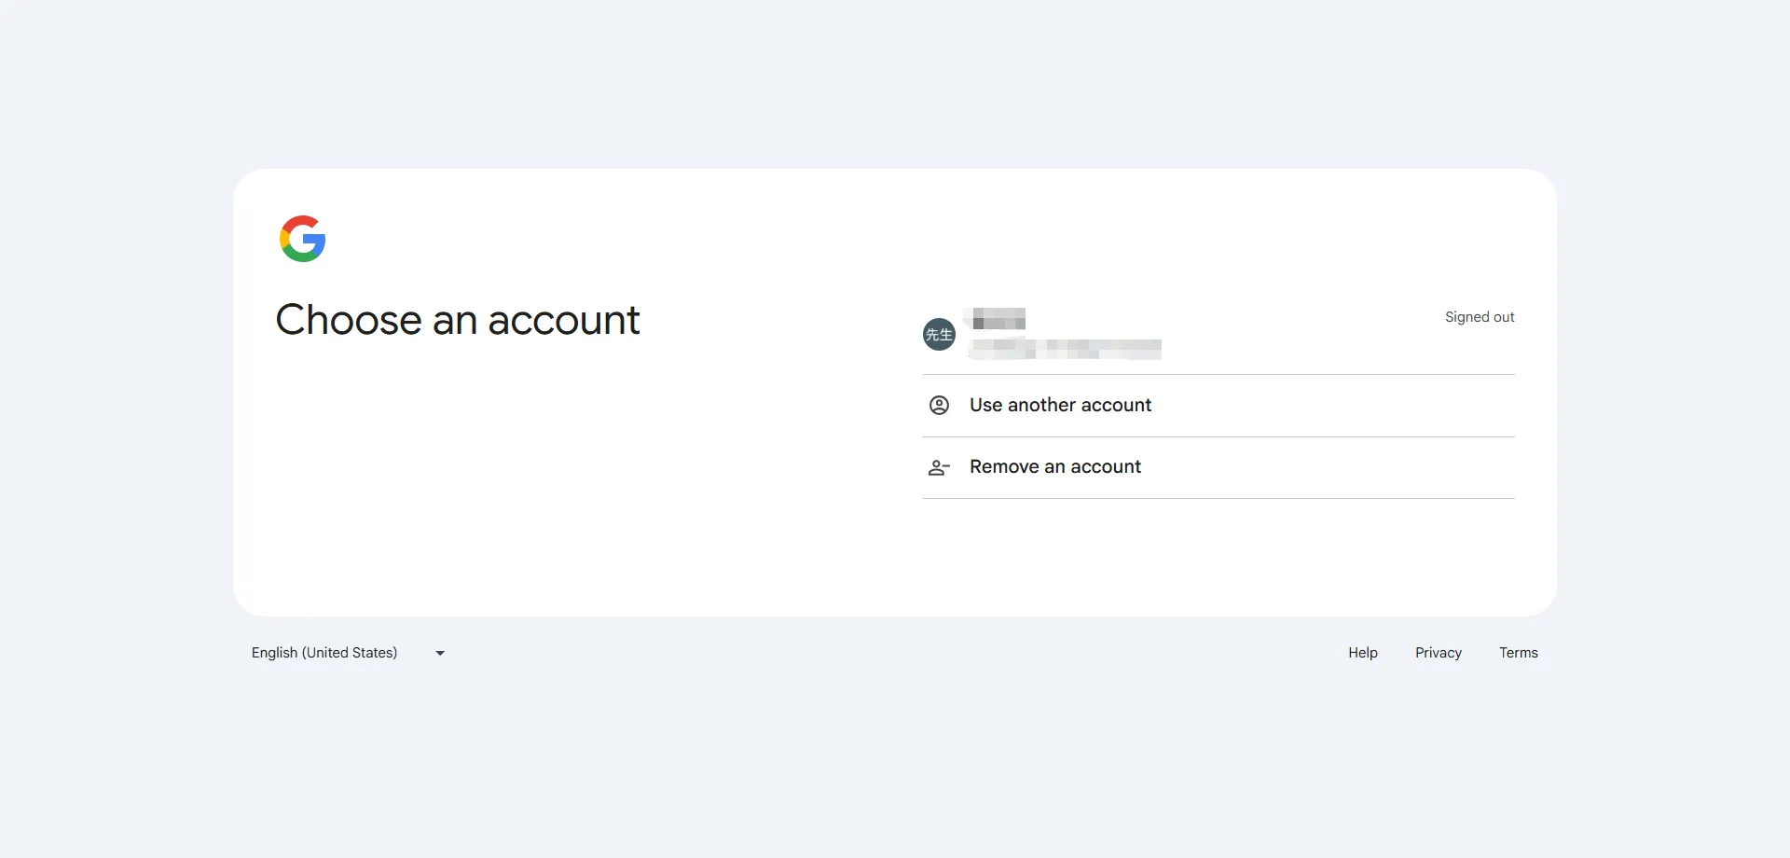Click the remove-person icon beside Remove an account
Viewport: 1790px width, 858px height.
coord(938,467)
